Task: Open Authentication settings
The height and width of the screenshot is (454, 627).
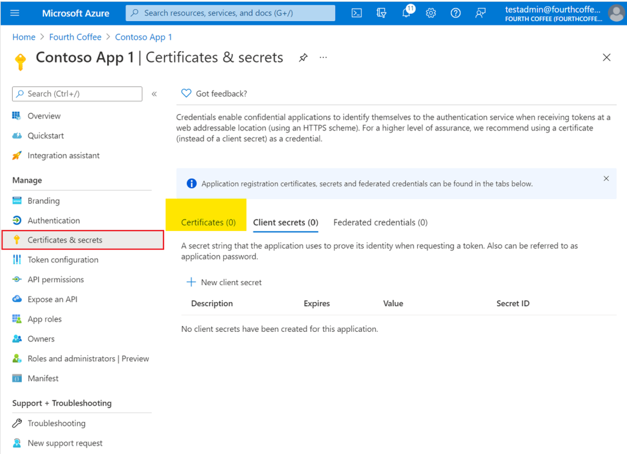Action: (x=54, y=220)
